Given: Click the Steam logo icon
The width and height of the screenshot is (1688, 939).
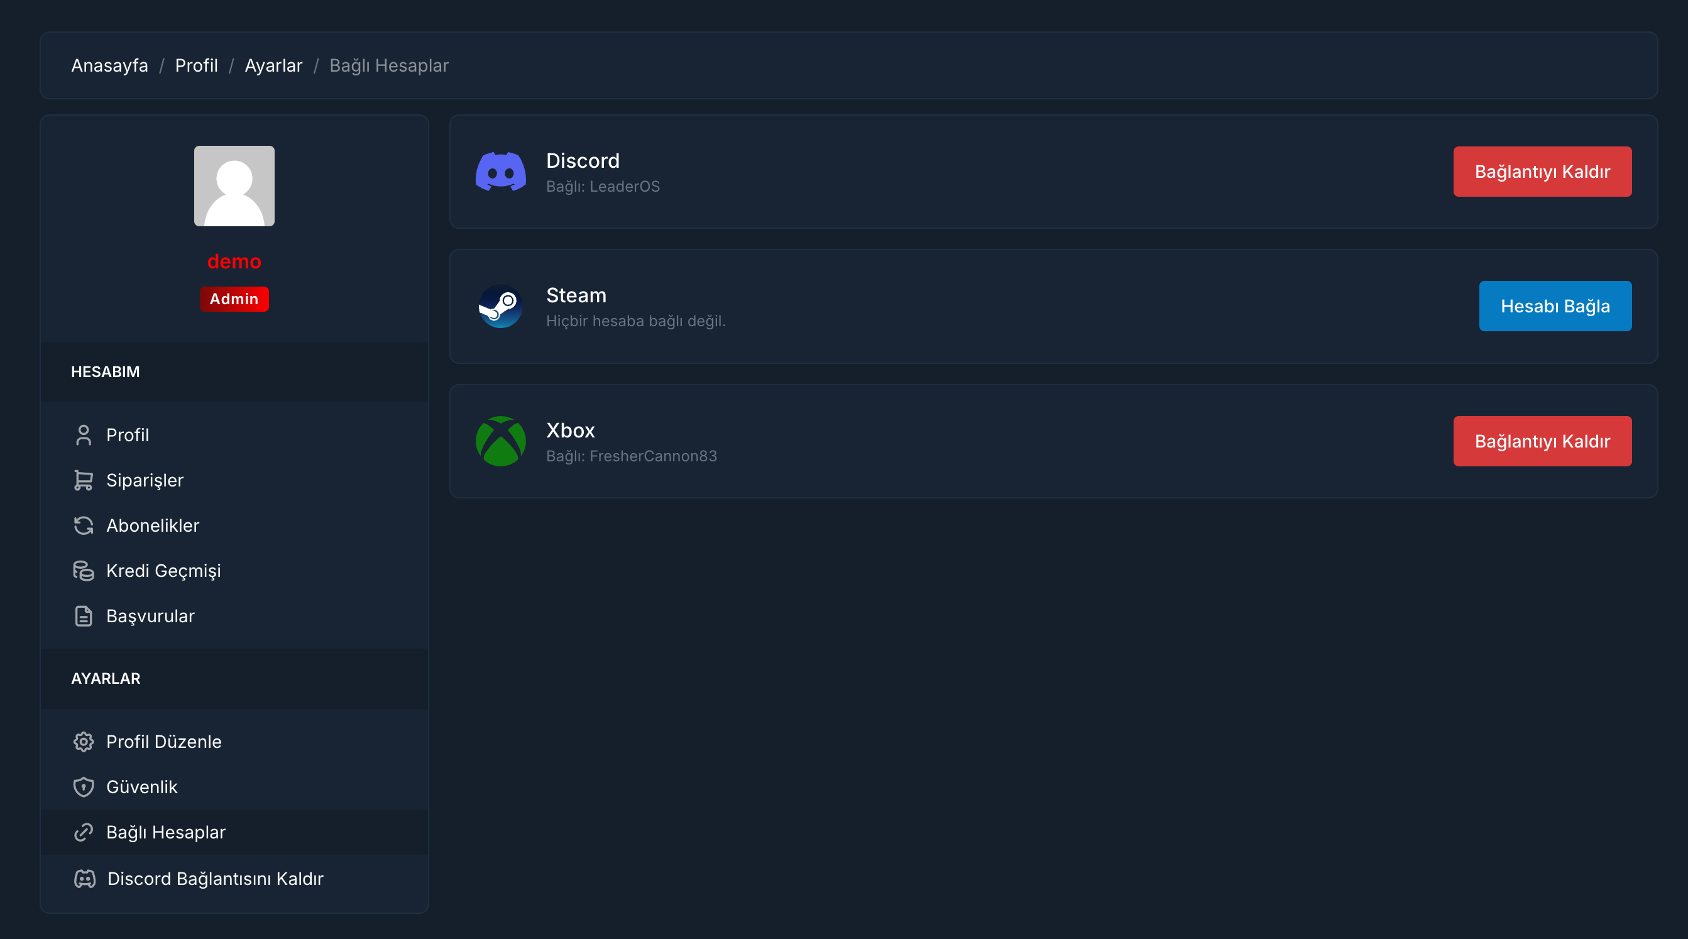Looking at the screenshot, I should [x=501, y=306].
